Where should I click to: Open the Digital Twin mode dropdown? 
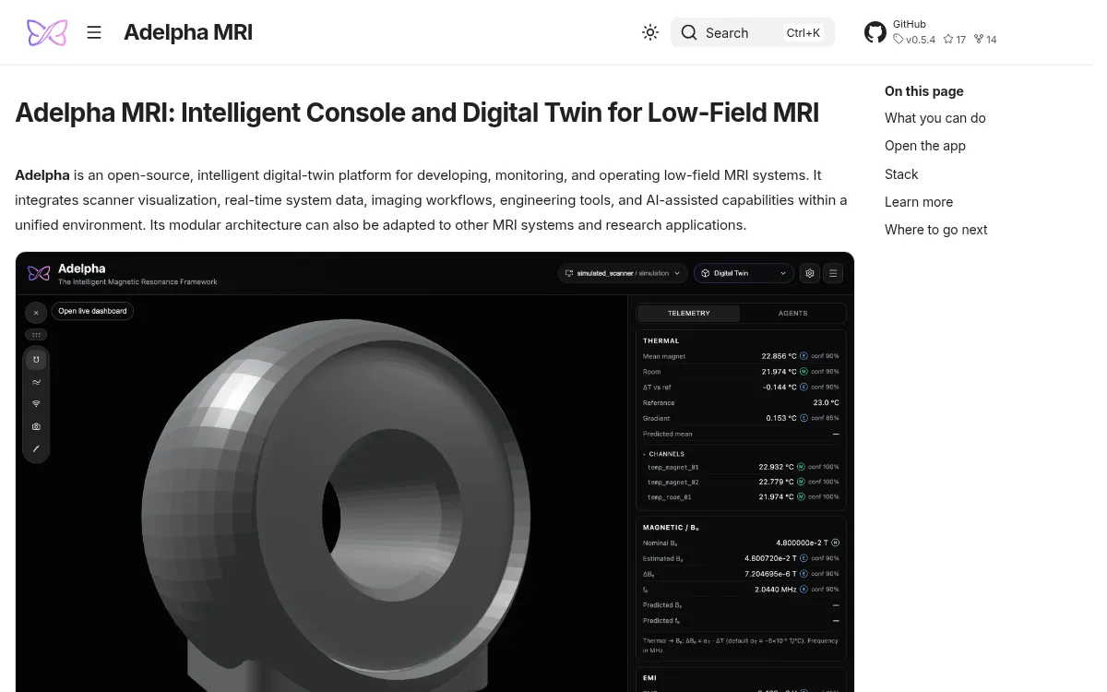[x=744, y=273]
